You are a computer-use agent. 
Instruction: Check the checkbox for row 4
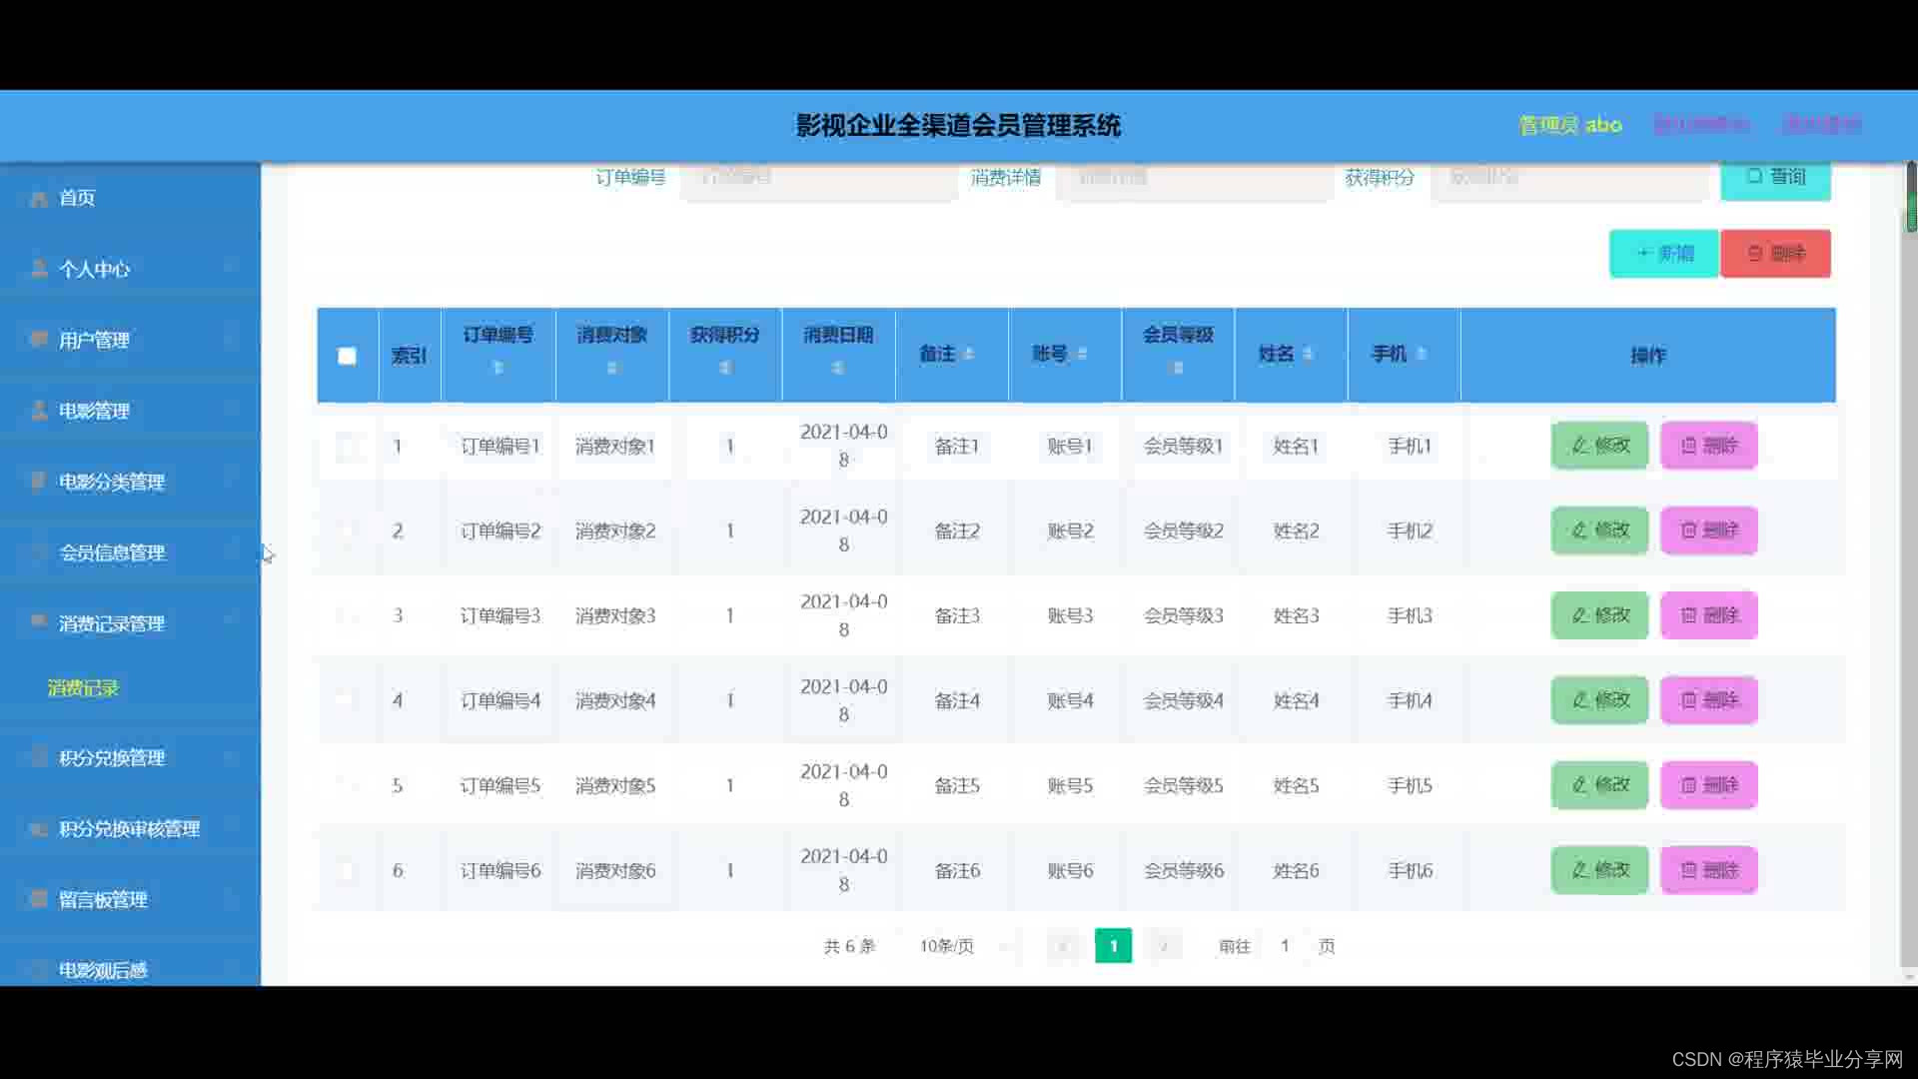(347, 700)
